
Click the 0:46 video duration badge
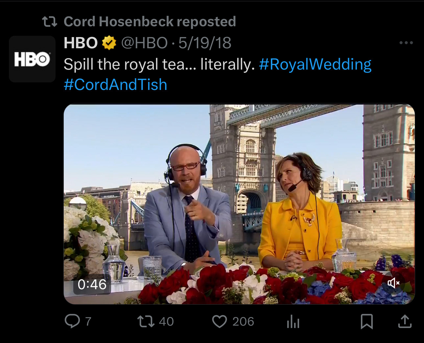(x=92, y=284)
